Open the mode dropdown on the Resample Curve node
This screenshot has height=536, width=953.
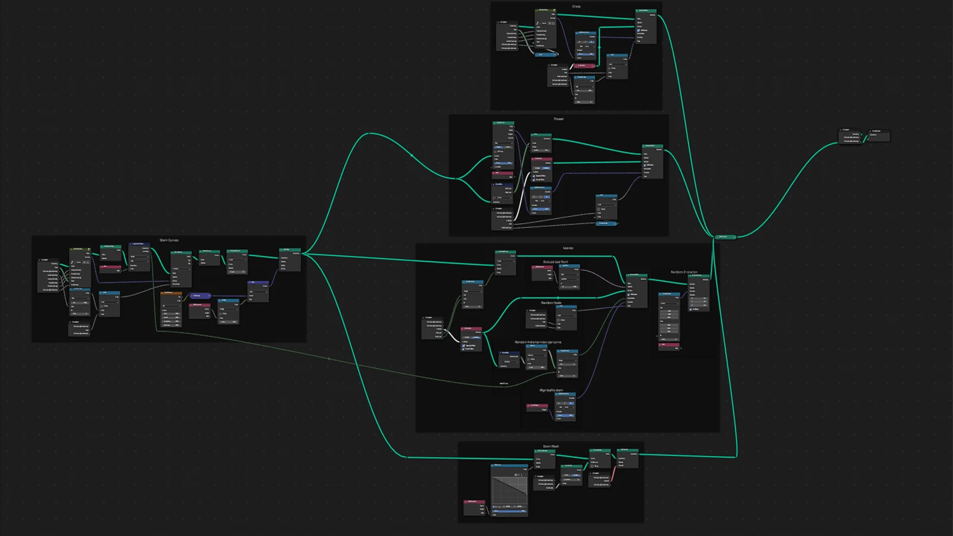[x=505, y=261]
